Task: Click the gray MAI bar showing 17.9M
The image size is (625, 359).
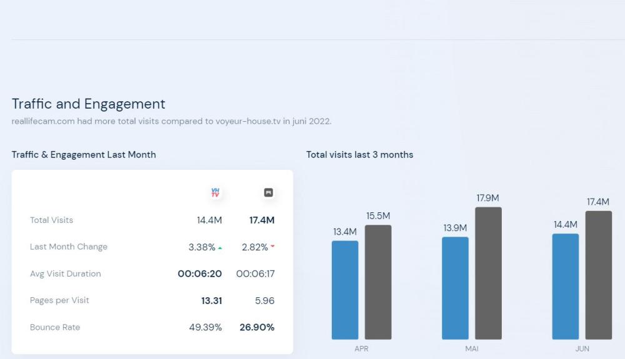Action: [488, 273]
